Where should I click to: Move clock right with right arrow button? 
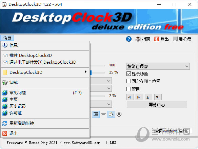139,97
